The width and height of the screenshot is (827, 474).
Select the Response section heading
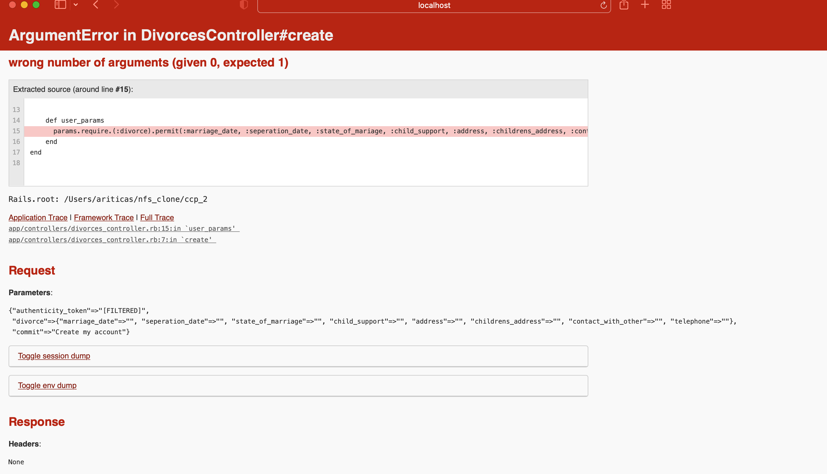[x=37, y=422]
